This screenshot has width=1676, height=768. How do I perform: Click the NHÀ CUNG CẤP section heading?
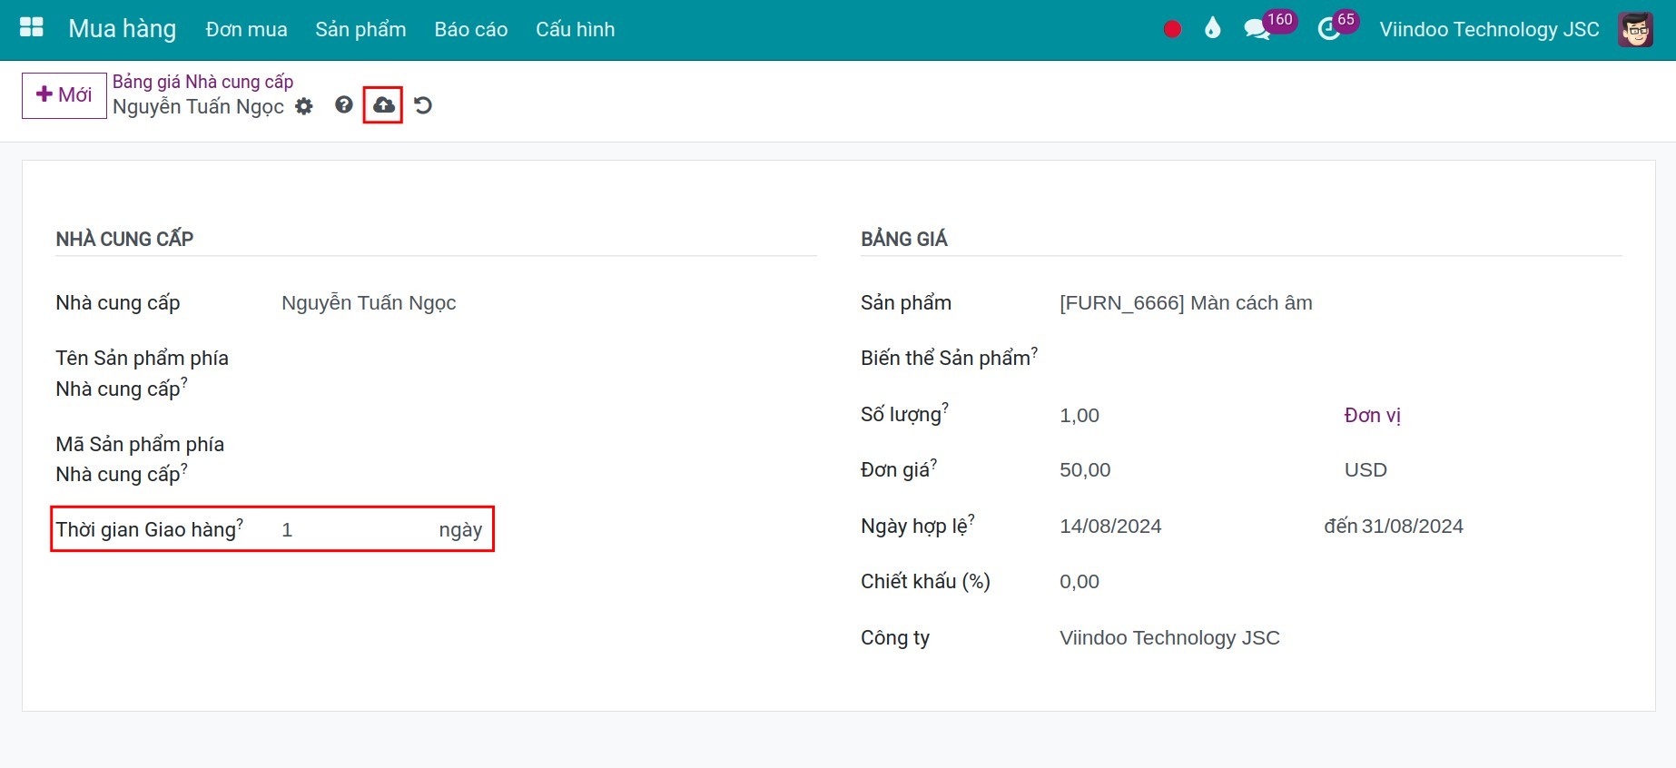(124, 239)
